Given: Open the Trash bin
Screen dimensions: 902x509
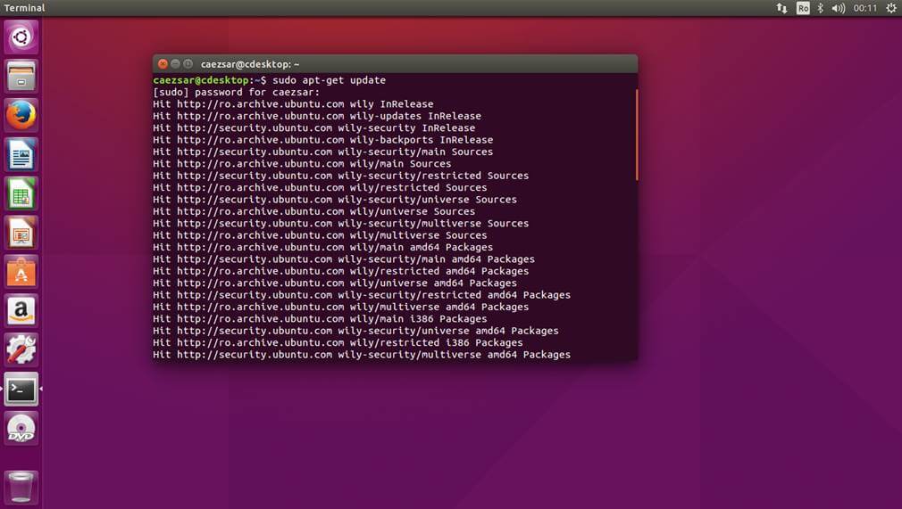Looking at the screenshot, I should tap(21, 487).
